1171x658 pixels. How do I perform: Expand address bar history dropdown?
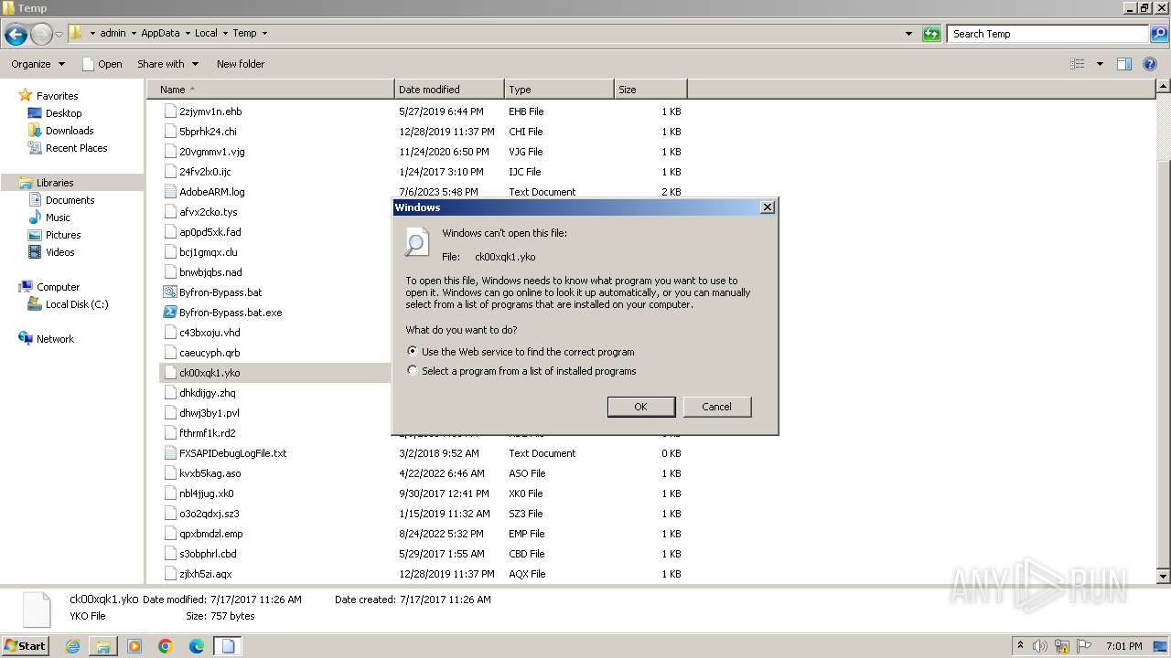tap(908, 34)
